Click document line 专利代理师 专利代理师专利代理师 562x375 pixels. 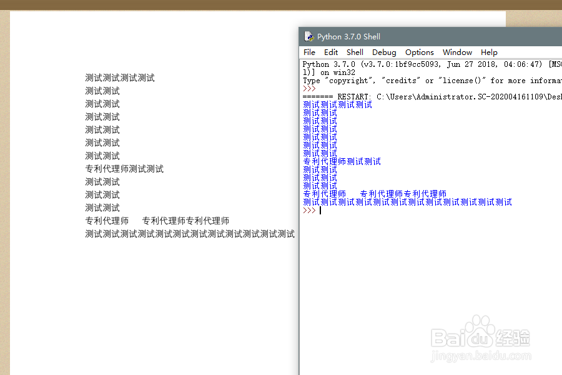pyautogui.click(x=157, y=221)
